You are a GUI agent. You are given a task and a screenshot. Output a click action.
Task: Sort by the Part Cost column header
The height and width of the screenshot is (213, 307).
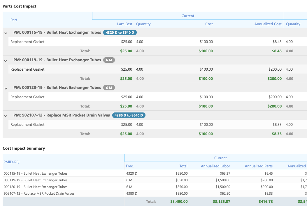click(x=124, y=24)
